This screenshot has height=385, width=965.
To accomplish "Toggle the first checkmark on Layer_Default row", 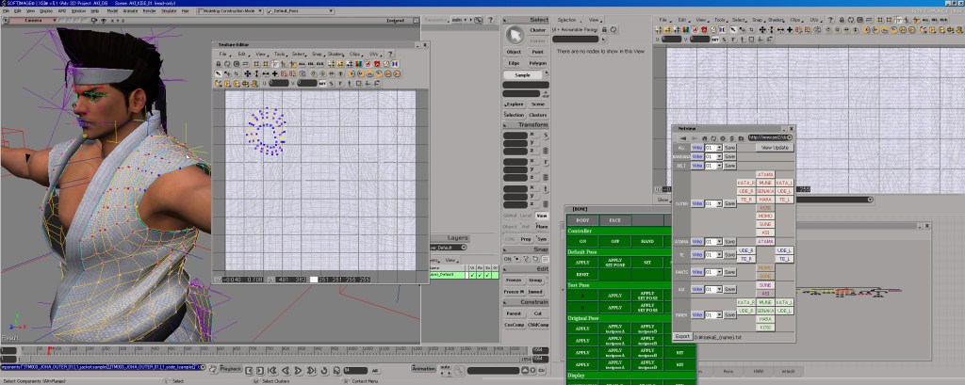I will tap(473, 275).
